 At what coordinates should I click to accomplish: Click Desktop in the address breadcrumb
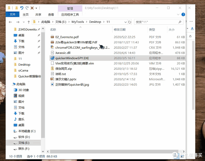pos(95,22)
